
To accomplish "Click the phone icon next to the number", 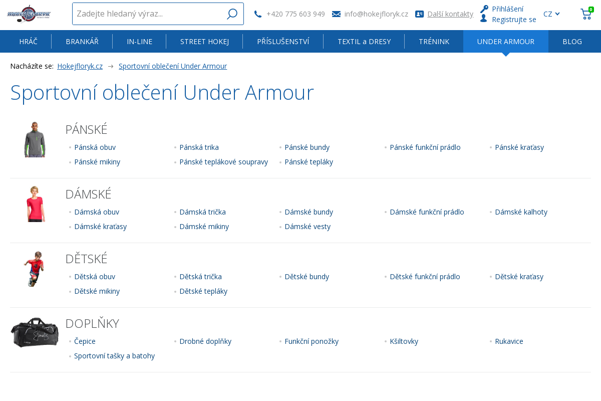I will (x=258, y=14).
